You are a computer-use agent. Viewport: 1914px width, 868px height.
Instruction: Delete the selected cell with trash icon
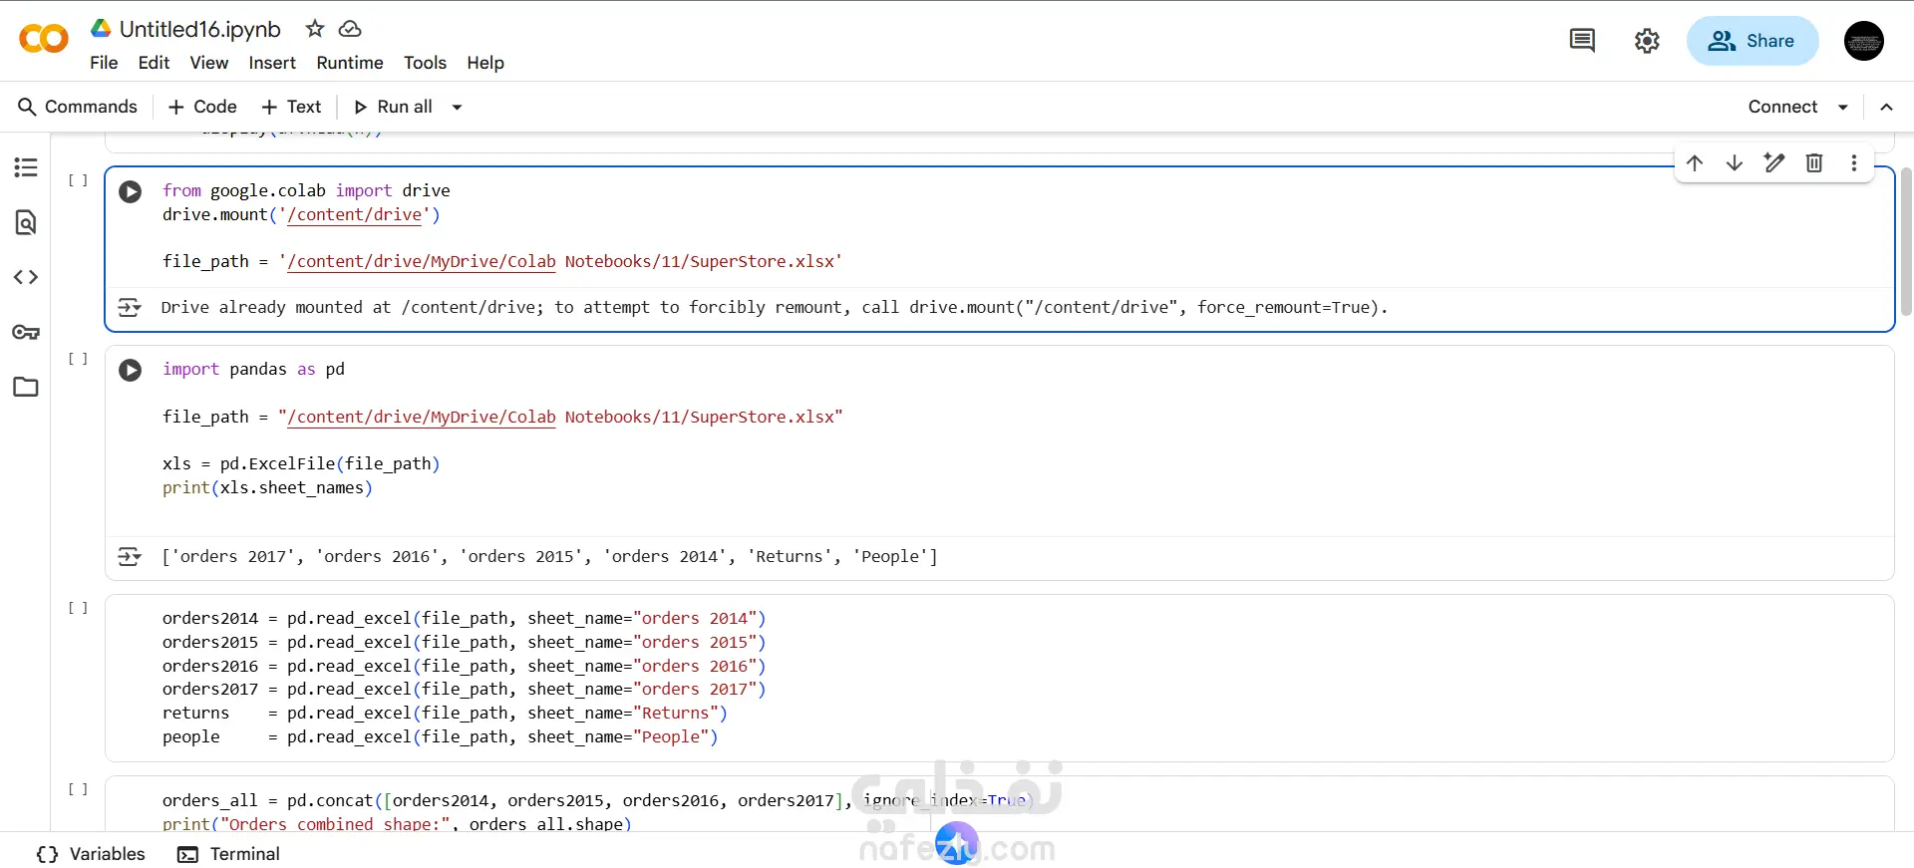[1814, 163]
